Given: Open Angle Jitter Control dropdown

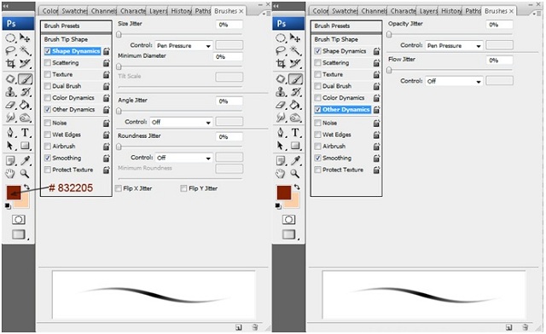Looking at the screenshot, I should (x=182, y=122).
